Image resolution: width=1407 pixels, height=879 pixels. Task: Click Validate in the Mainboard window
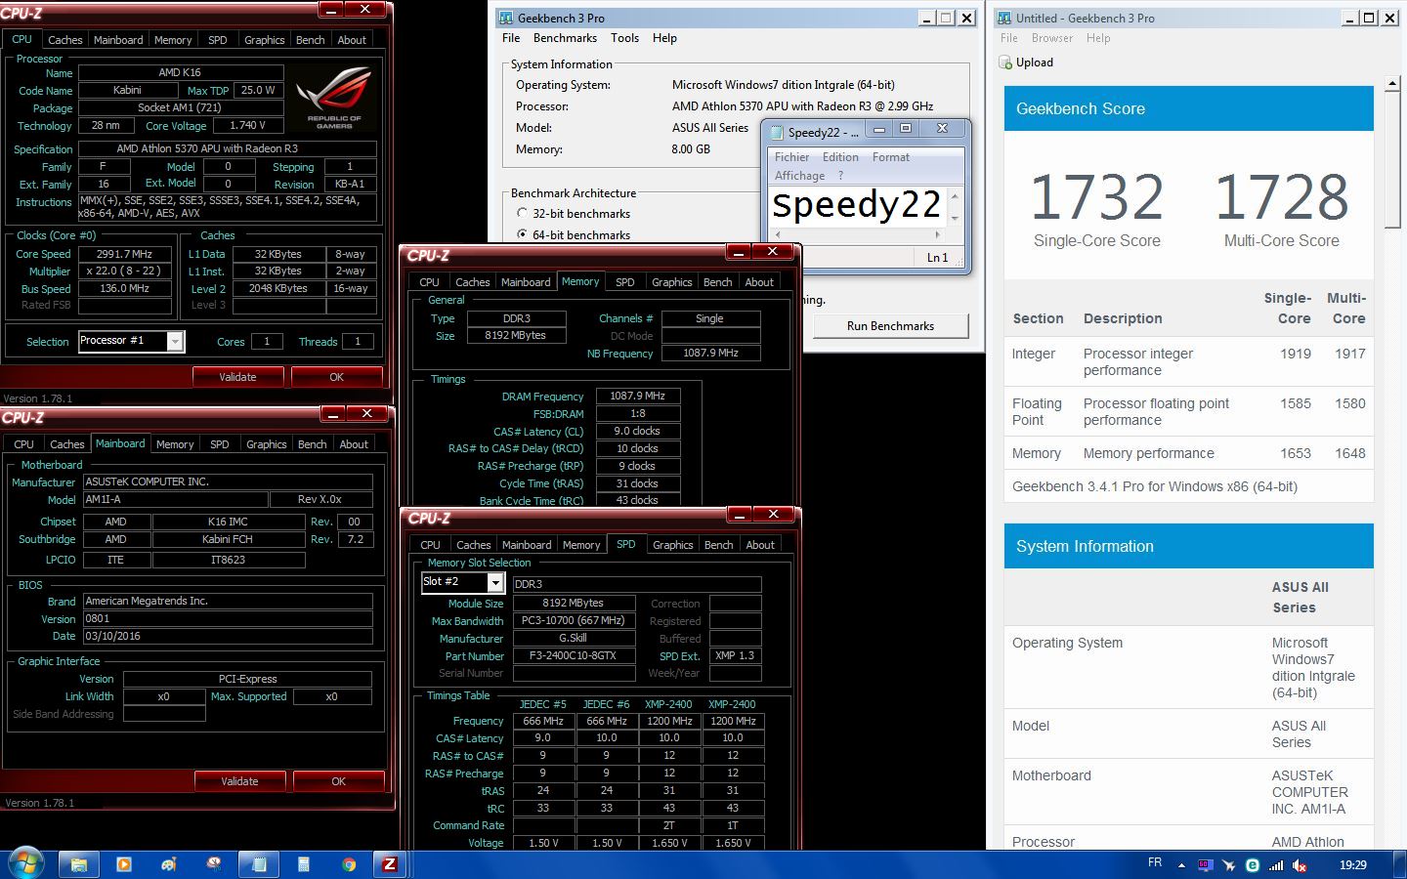[239, 781]
